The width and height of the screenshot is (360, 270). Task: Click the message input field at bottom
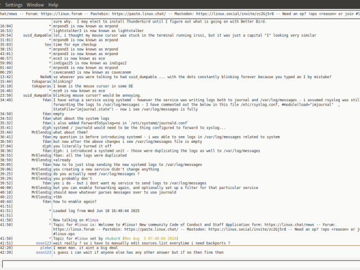tap(180, 264)
